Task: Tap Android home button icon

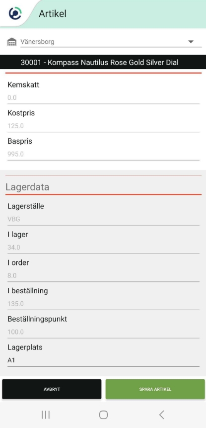Action: click(103, 415)
